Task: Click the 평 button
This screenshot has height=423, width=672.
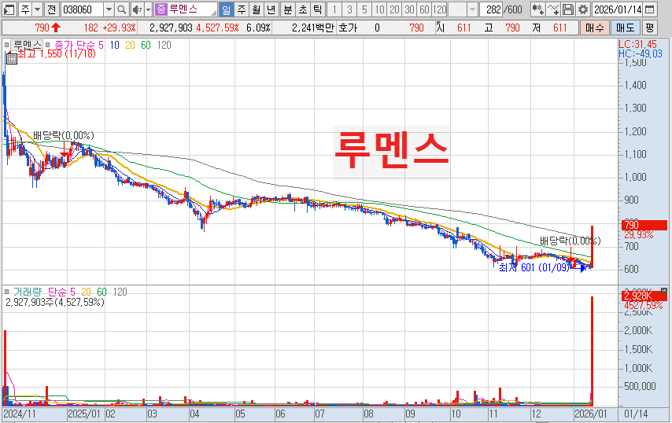Action: 650,28
